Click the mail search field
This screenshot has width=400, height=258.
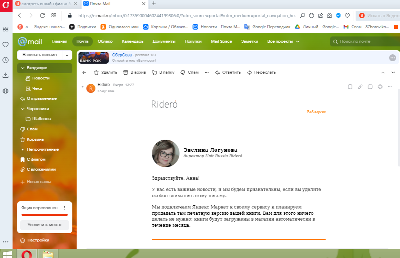pos(365,41)
